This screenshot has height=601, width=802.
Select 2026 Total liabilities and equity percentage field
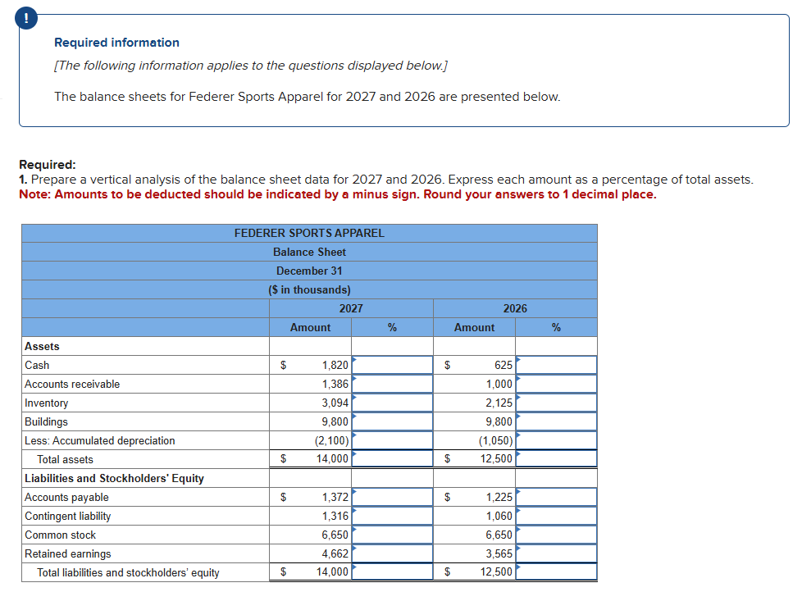coord(557,571)
